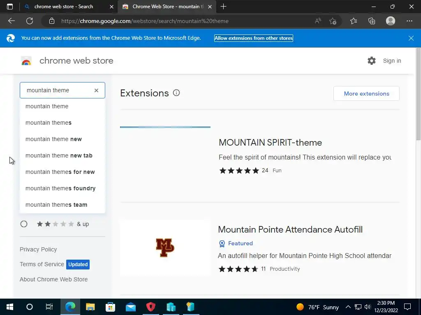The width and height of the screenshot is (421, 315).
Task: Open Edge Settings and more menu
Action: [x=409, y=21]
